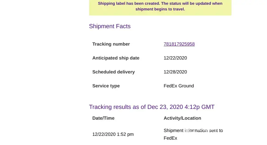267x145 pixels.
Task: Click the word 'FedEx' in the activity entry
Action: coord(170,138)
